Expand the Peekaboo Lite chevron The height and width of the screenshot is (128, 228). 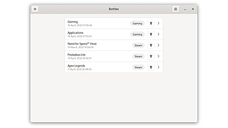click(159, 56)
